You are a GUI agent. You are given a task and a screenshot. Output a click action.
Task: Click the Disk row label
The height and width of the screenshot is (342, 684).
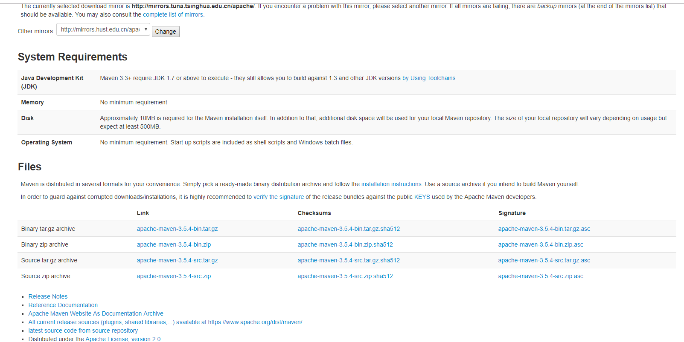tap(27, 118)
